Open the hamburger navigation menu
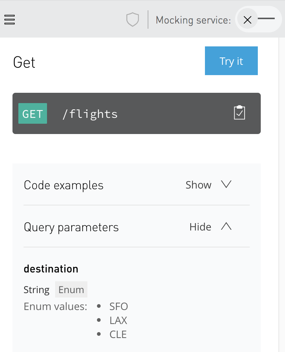The height and width of the screenshot is (352, 285). point(10,20)
